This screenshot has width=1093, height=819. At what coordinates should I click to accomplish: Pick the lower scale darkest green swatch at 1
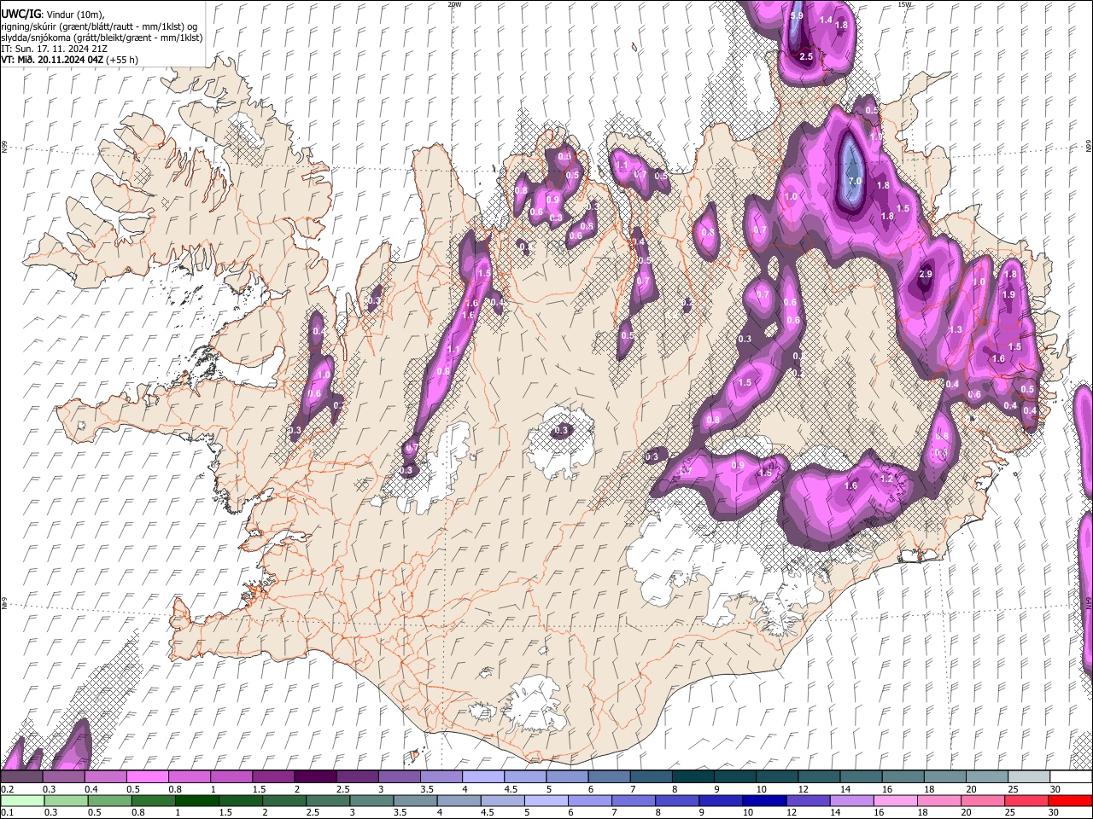196,800
